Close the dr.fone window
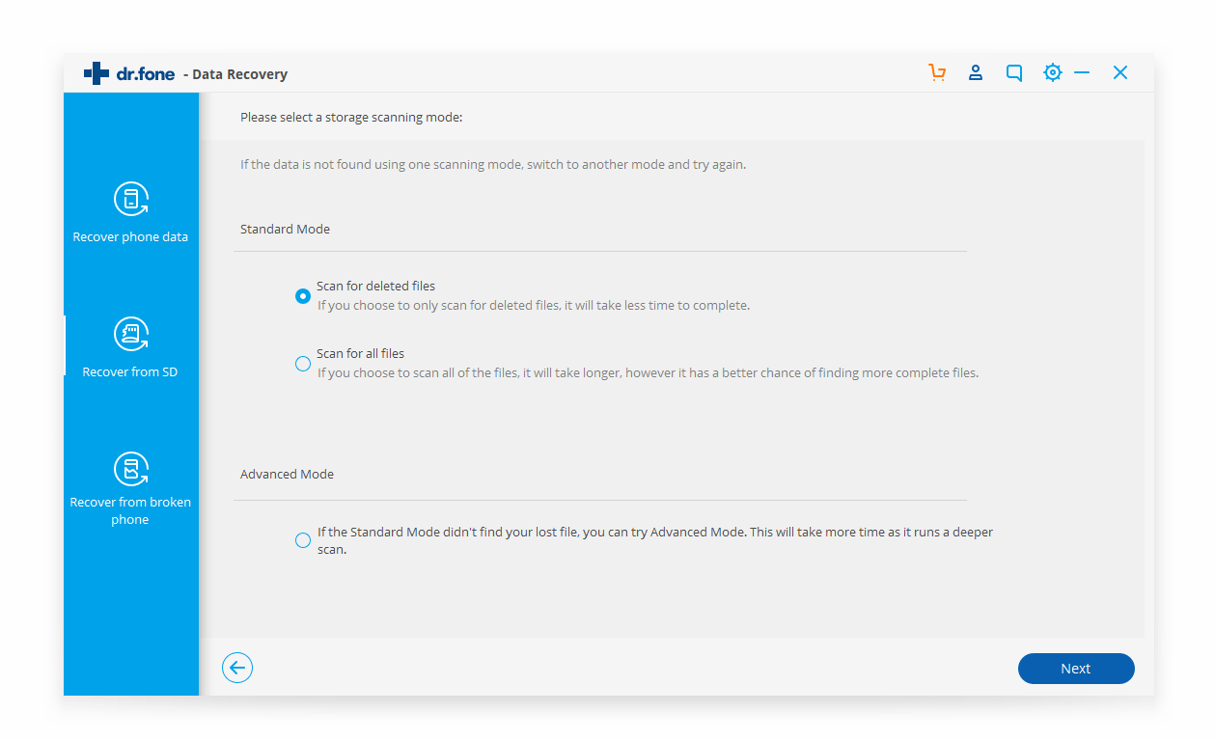The width and height of the screenshot is (1215, 740). 1120,73
